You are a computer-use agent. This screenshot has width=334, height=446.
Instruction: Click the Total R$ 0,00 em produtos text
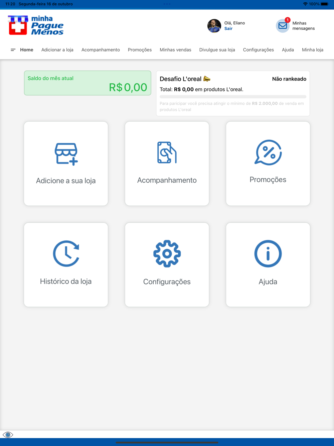point(201,90)
